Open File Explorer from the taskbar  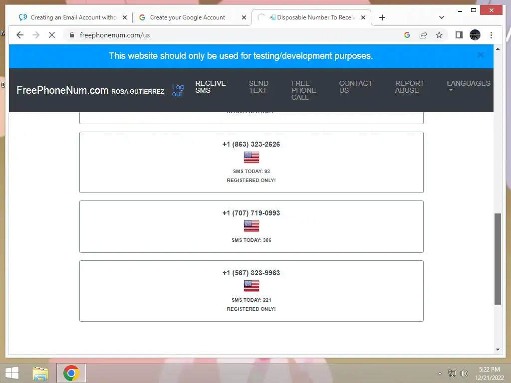click(x=40, y=373)
